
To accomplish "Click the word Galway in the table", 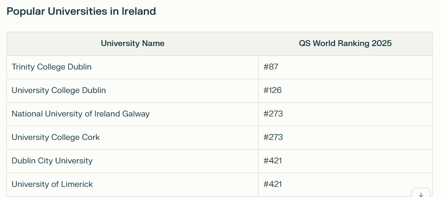I will coord(136,114).
